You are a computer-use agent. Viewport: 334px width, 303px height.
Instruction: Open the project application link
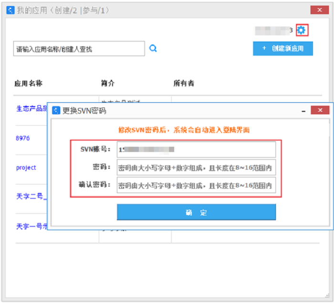click(26, 168)
